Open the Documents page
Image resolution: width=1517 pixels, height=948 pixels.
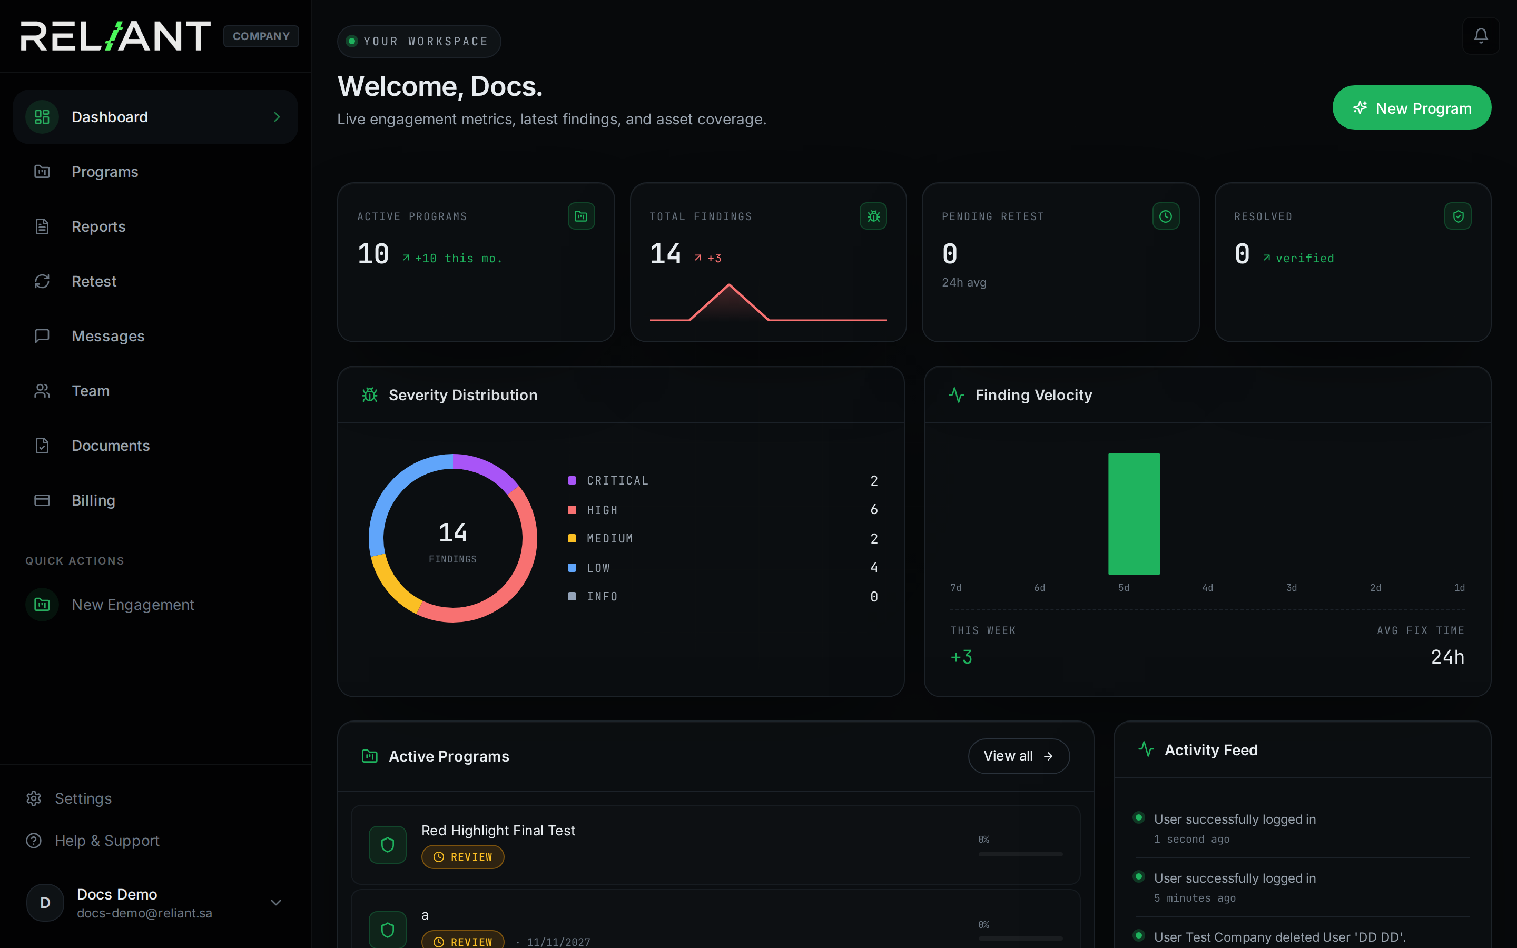pos(155,445)
